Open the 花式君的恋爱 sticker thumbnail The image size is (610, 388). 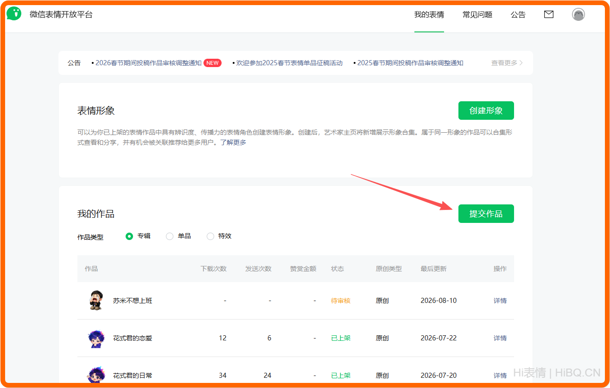point(96,338)
